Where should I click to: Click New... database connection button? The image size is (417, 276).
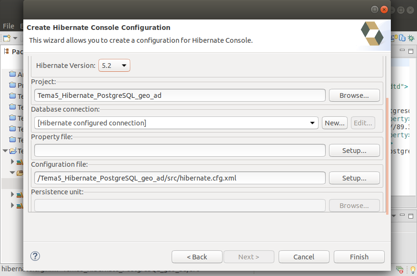click(335, 123)
